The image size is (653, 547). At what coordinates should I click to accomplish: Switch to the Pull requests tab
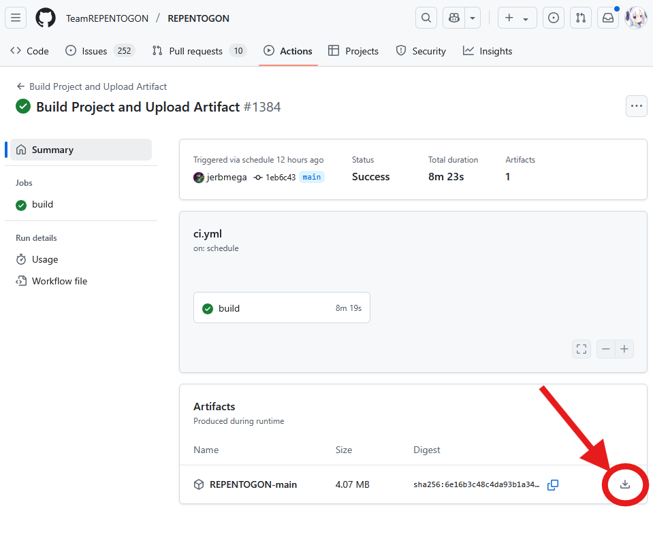[200, 51]
